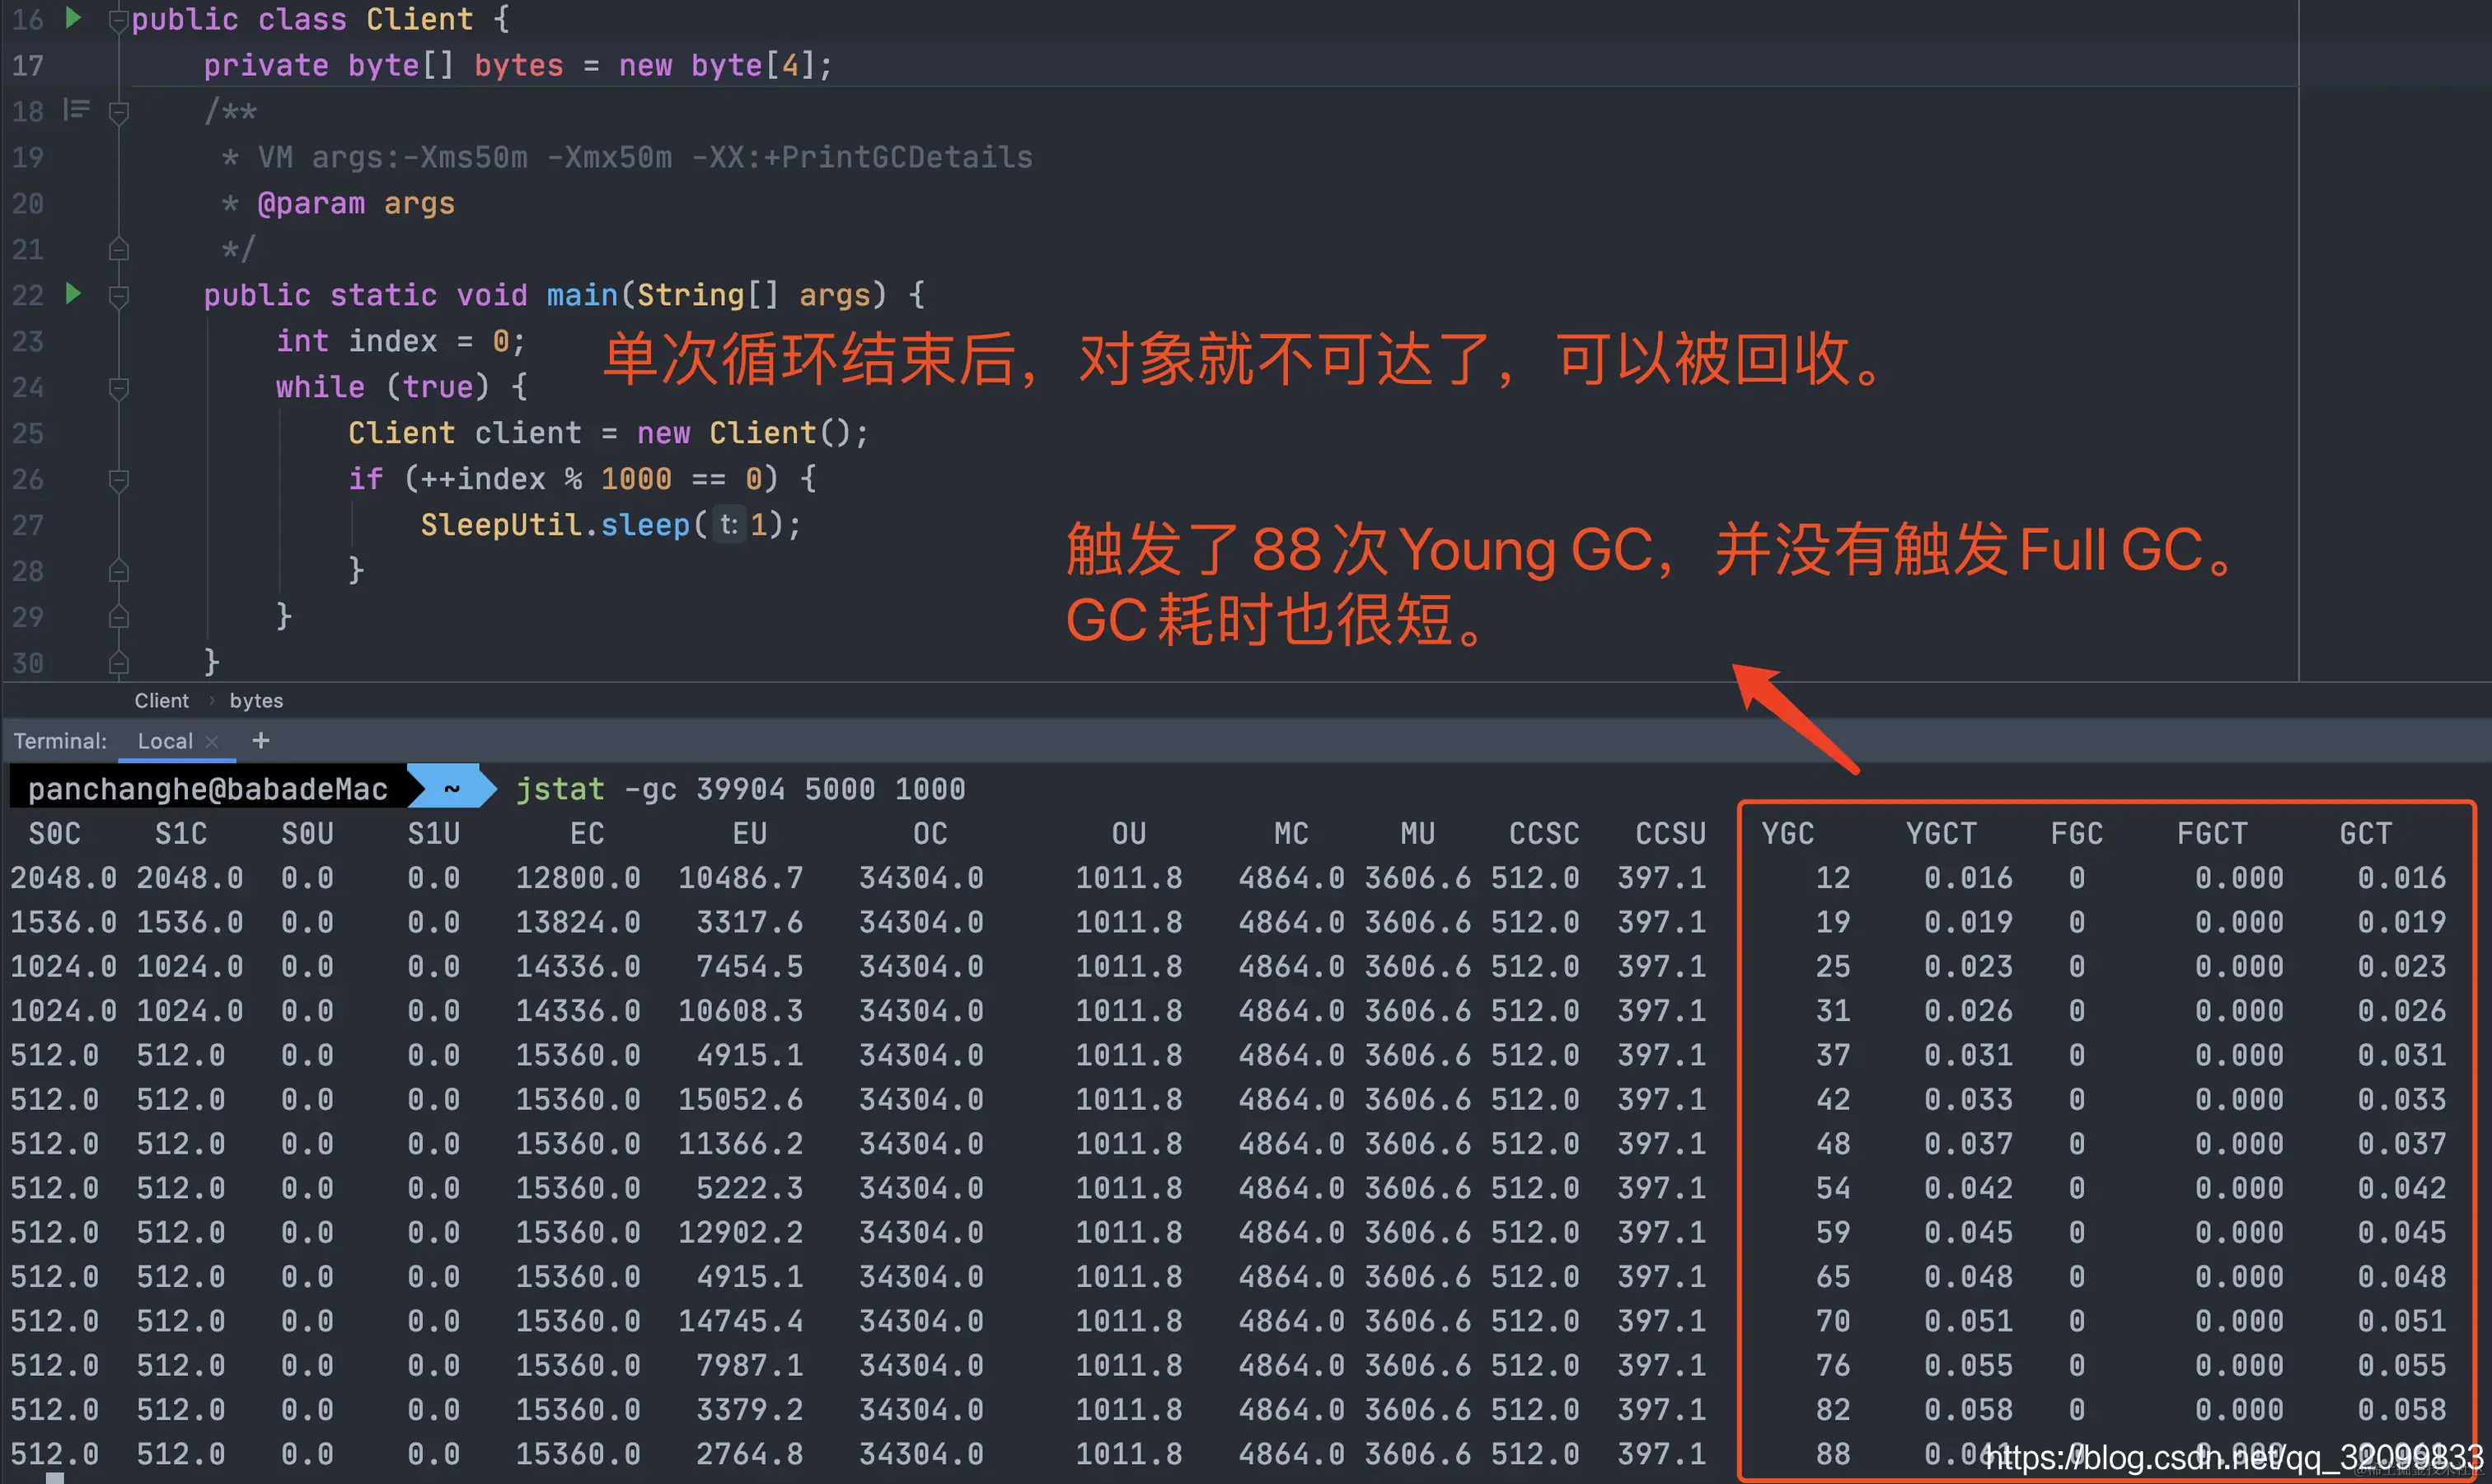Open a new terminal tab with plus icon
Image resolution: width=2492 pixels, height=1484 pixels.
260,740
